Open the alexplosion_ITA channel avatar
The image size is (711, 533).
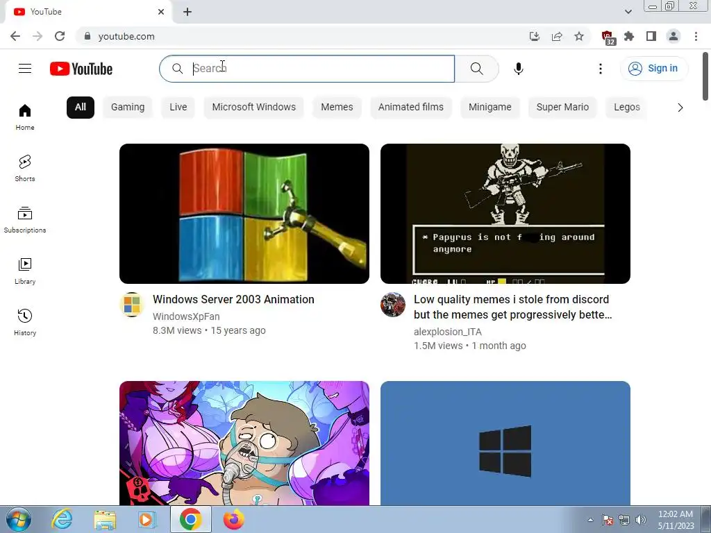point(393,305)
